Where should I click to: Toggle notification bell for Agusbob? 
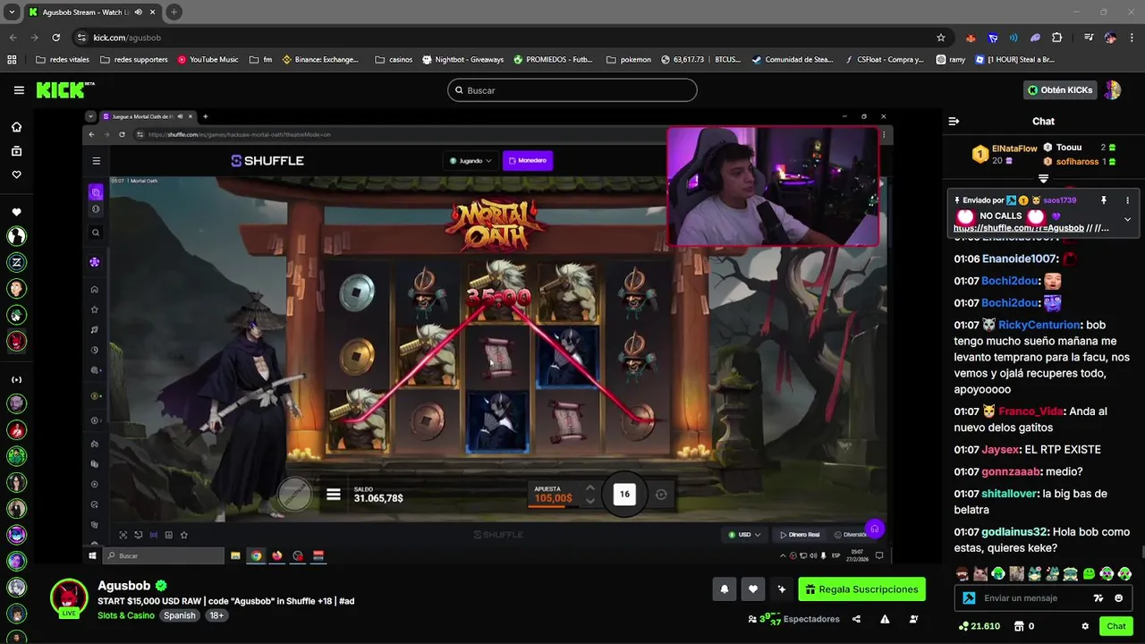point(725,589)
